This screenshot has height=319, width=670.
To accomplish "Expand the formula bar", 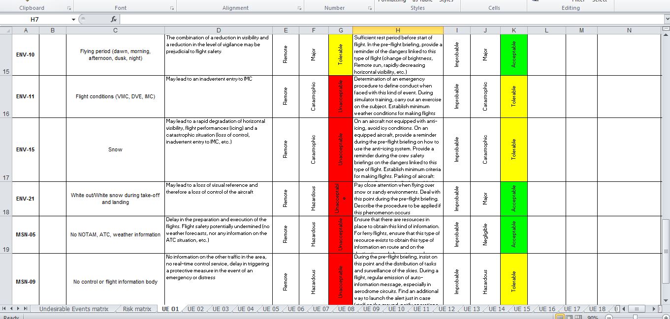I will (x=666, y=19).
